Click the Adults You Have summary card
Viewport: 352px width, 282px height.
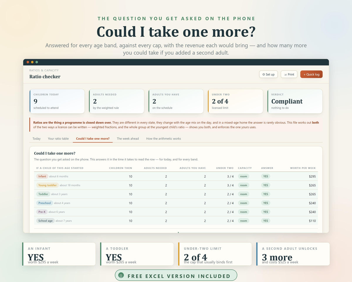tap(176, 101)
